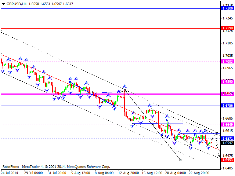The image size is (235, 176).
Task: Click the black current price 1.6547 label
Action: click(x=228, y=143)
